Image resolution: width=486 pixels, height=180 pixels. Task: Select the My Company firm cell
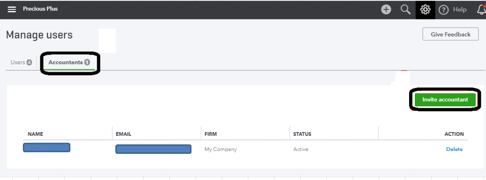click(221, 149)
